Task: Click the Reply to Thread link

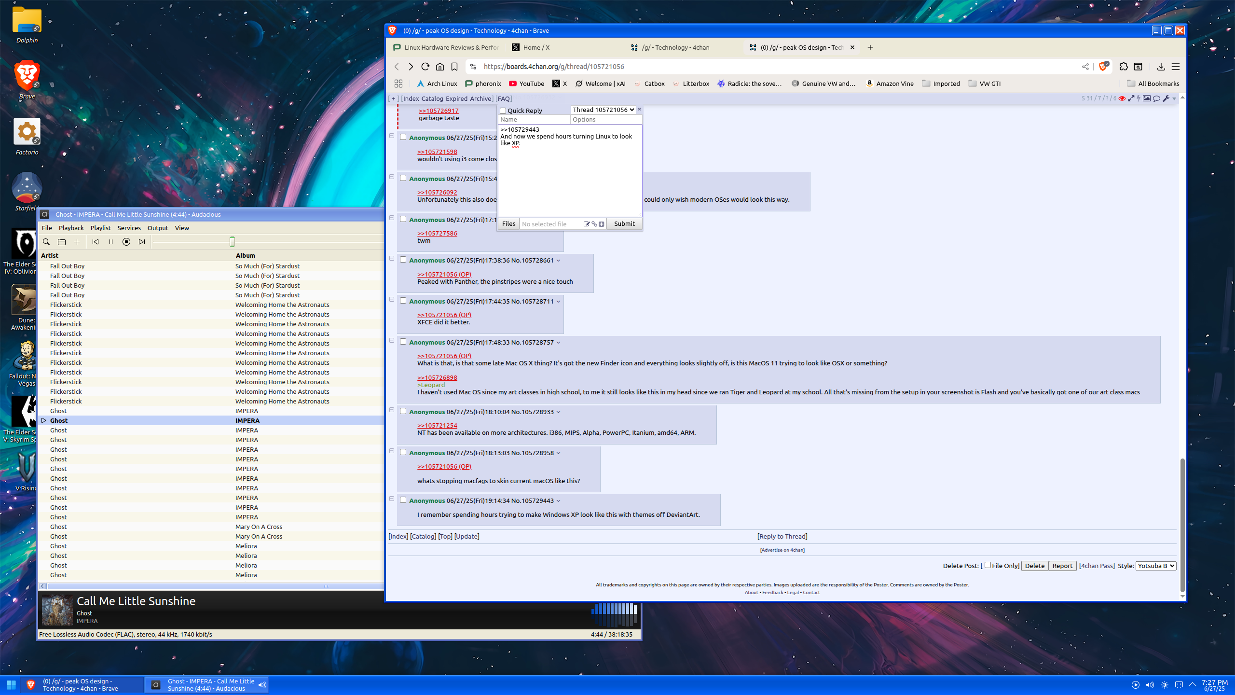Action: [x=782, y=536]
